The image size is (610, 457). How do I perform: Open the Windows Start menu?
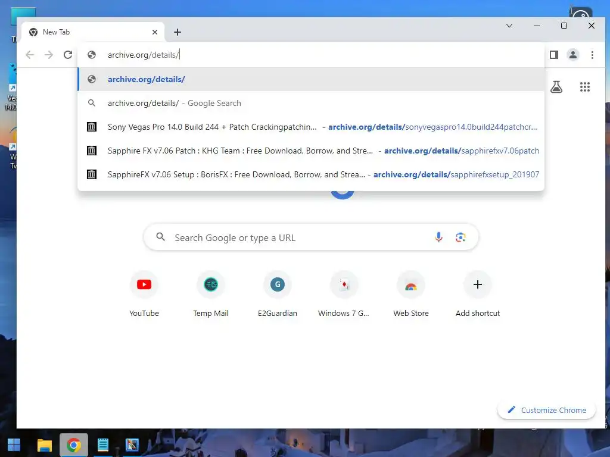click(x=14, y=445)
